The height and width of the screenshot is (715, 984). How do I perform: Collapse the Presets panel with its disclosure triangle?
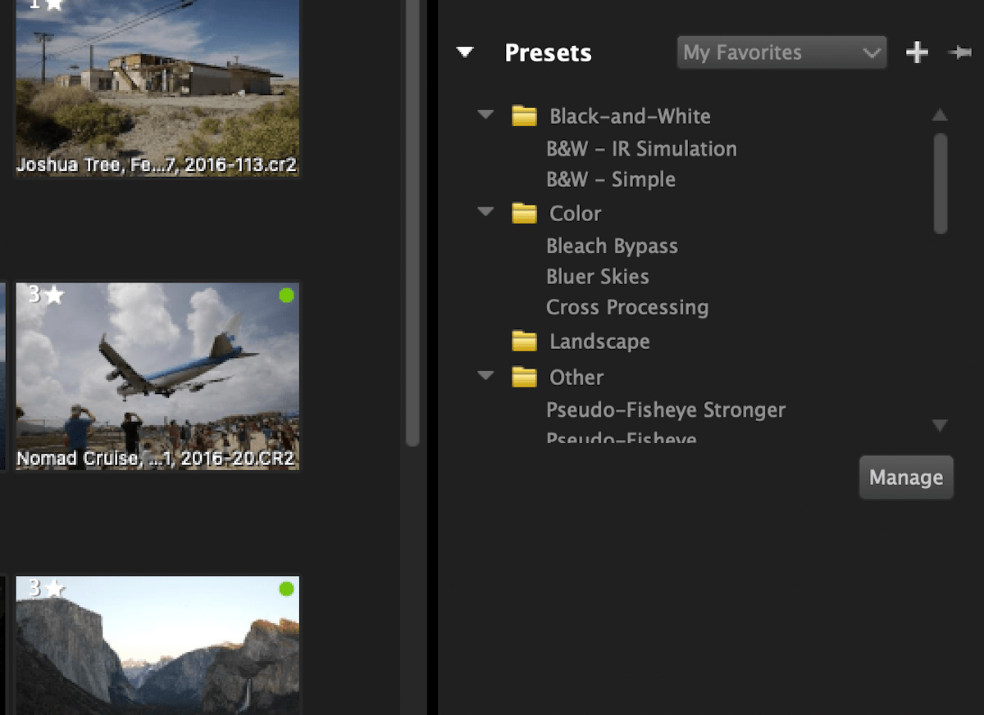pos(465,52)
